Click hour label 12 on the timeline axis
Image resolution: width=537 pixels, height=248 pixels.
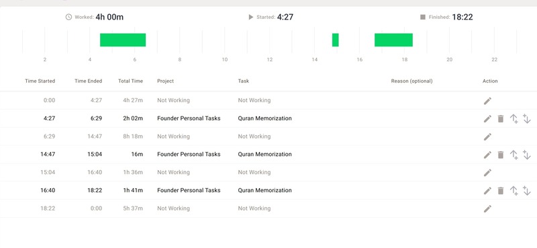click(x=270, y=60)
